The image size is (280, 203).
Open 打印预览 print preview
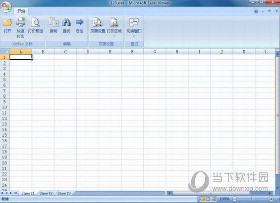point(36,22)
